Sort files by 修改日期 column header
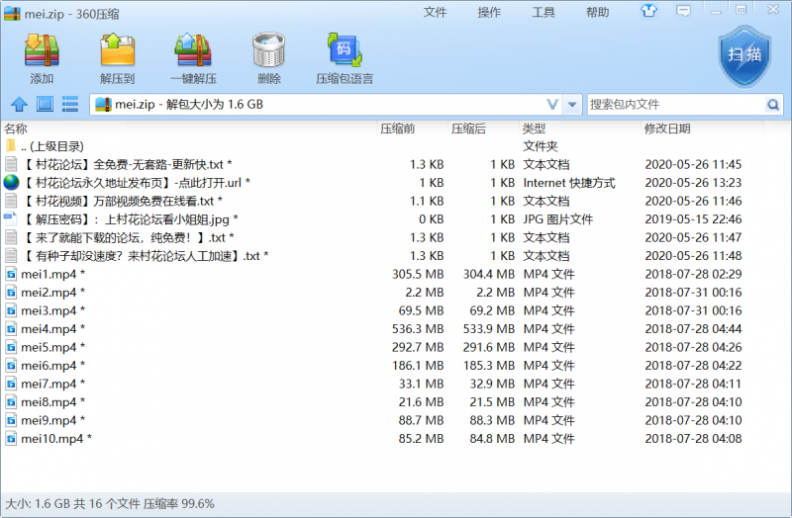 (667, 129)
